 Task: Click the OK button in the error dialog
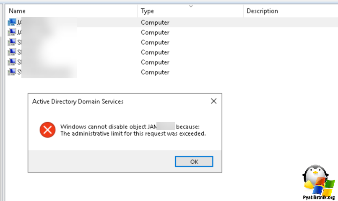coord(194,161)
